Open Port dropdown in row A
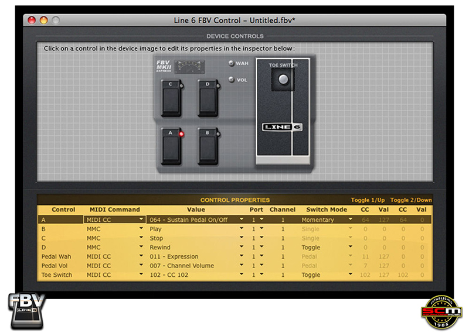Image resolution: width=469 pixels, height=333 pixels. point(261,219)
